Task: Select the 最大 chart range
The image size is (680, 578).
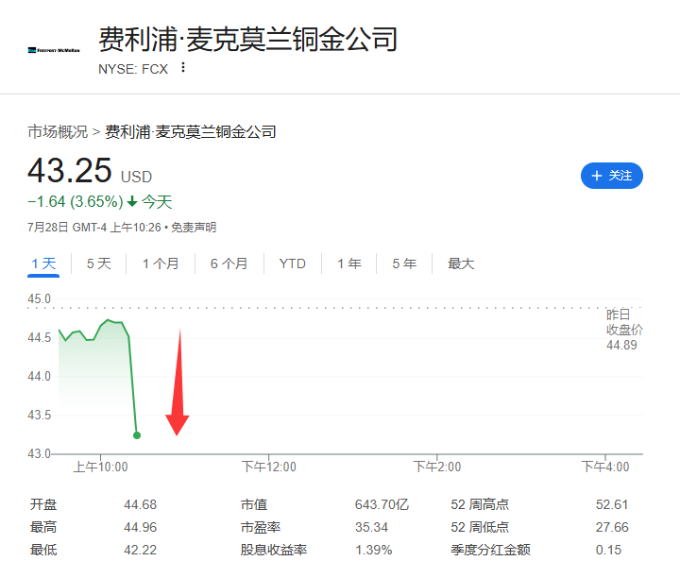Action: [x=461, y=263]
